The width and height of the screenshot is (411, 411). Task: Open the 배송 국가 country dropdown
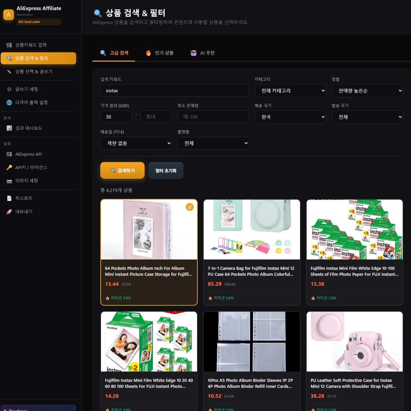pyautogui.click(x=290, y=117)
